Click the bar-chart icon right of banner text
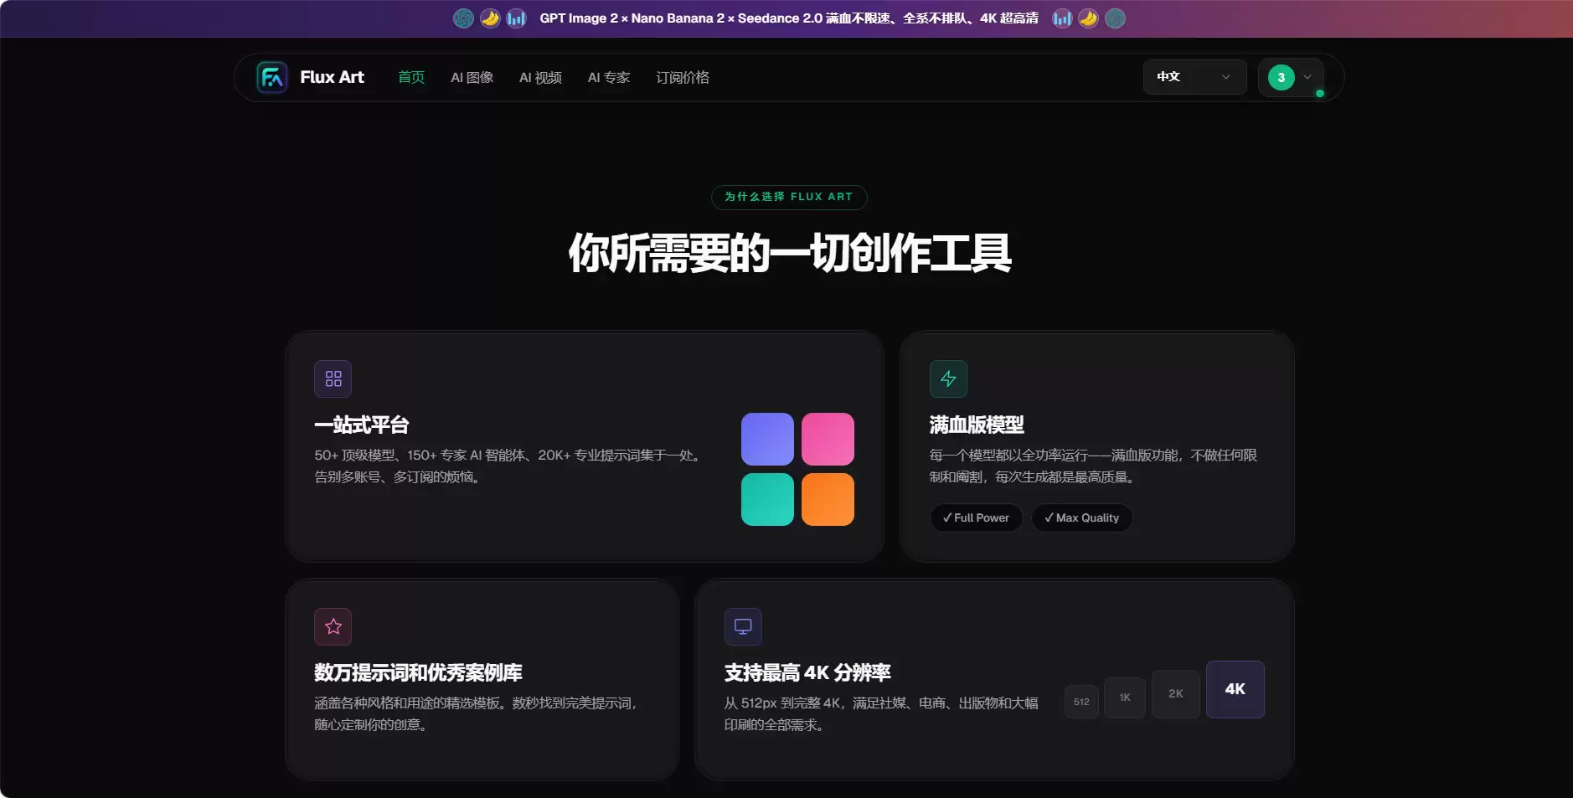The image size is (1573, 798). (1062, 18)
